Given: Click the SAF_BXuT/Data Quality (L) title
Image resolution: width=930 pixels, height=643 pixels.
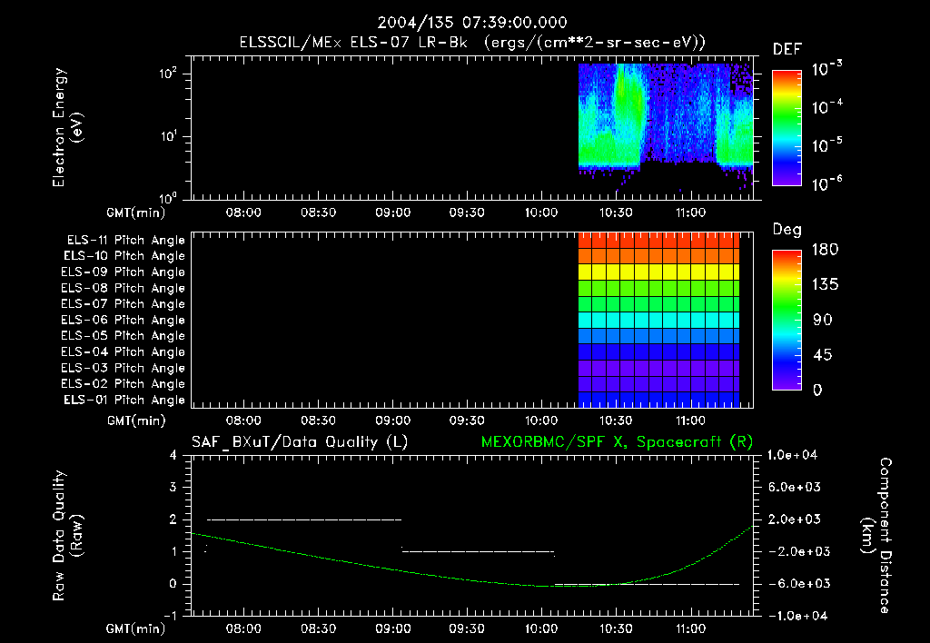Looking at the screenshot, I should pos(300,442).
